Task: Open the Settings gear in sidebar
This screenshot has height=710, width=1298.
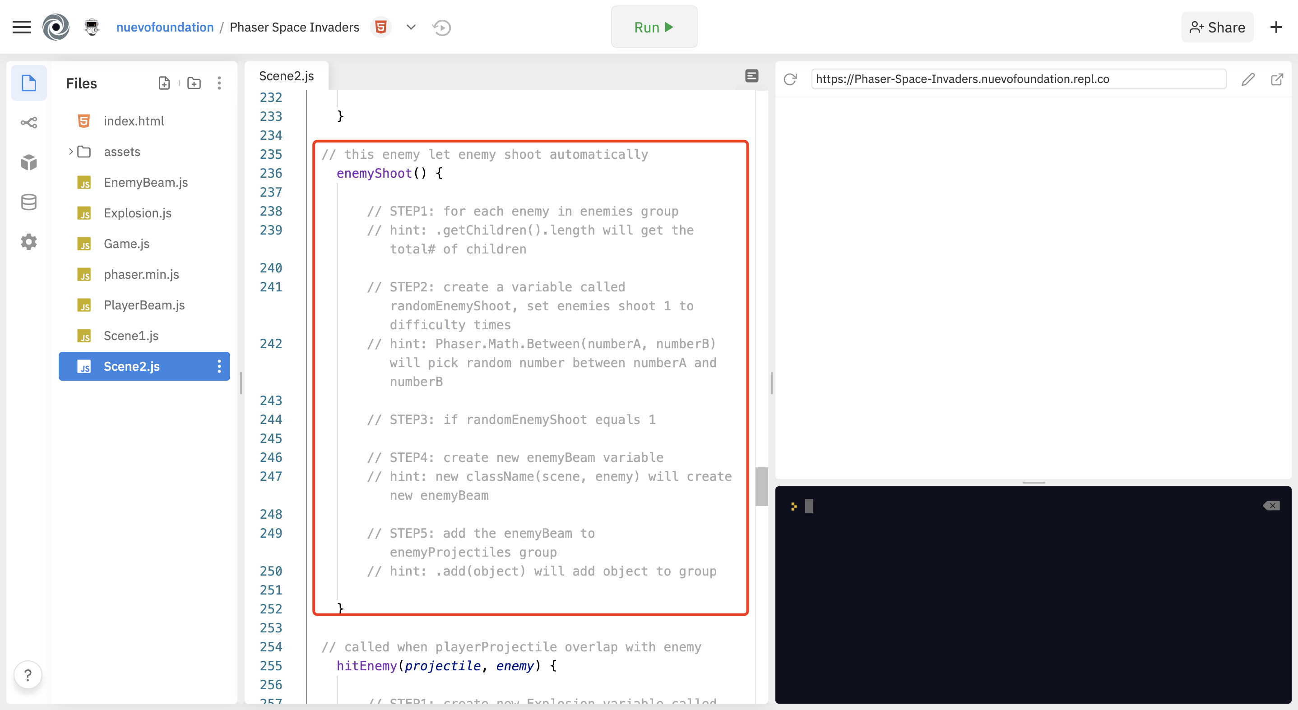Action: pyautogui.click(x=29, y=242)
